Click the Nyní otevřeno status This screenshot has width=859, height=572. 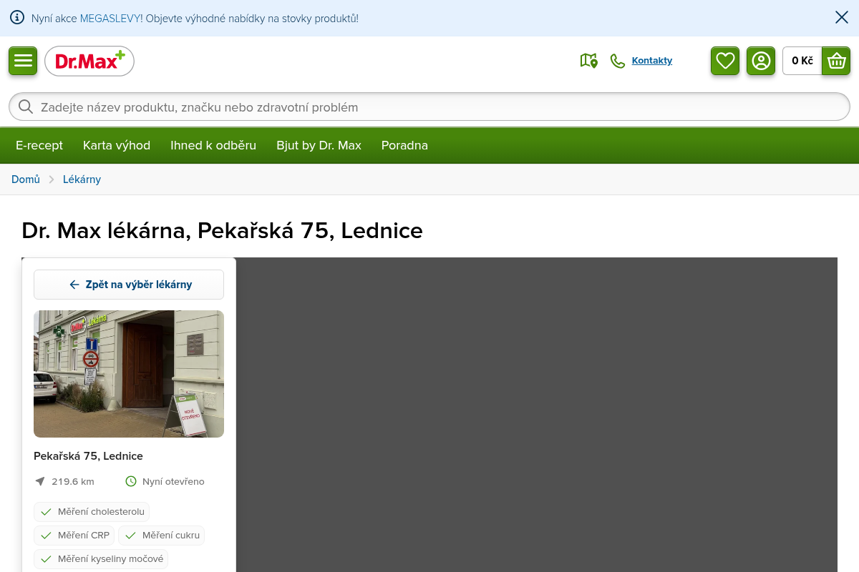pyautogui.click(x=173, y=482)
